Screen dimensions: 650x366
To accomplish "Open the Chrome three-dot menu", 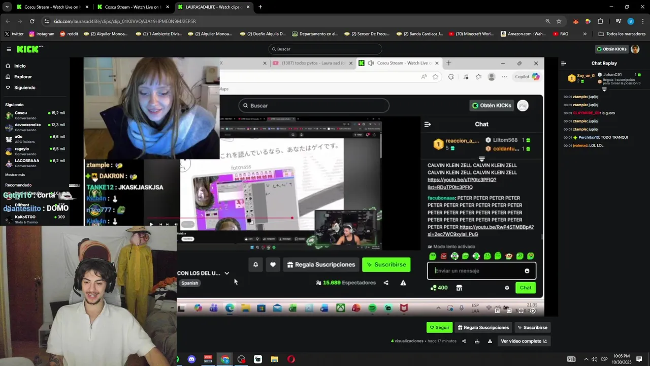I will pos(643,21).
